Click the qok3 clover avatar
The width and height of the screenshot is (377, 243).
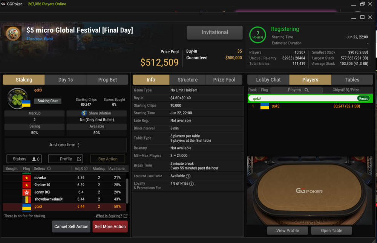point(18,99)
